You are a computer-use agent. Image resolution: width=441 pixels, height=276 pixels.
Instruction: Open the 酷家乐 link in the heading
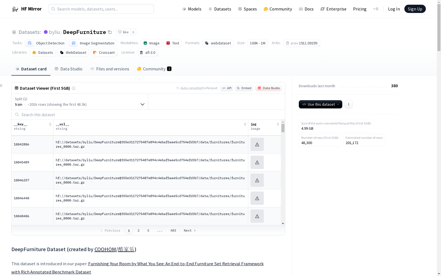[x=126, y=249]
